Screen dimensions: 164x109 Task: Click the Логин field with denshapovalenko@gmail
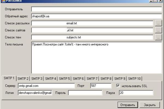pyautogui.click(x=35, y=93)
